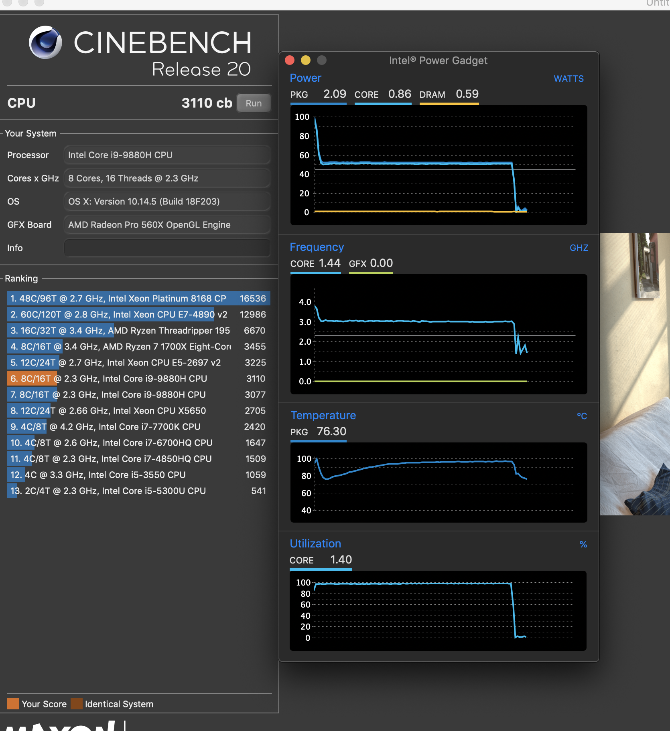Image resolution: width=670 pixels, height=731 pixels.
Task: Click the Intel Power Gadget title bar
Action: (438, 61)
